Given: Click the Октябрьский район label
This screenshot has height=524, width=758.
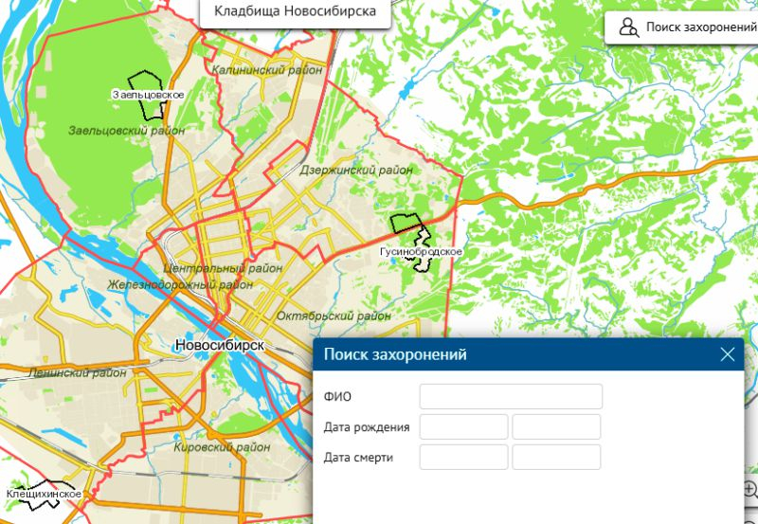Looking at the screenshot, I should click(x=334, y=316).
